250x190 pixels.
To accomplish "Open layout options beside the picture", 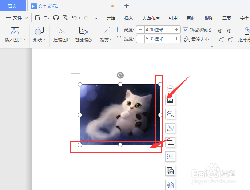I will (170, 100).
